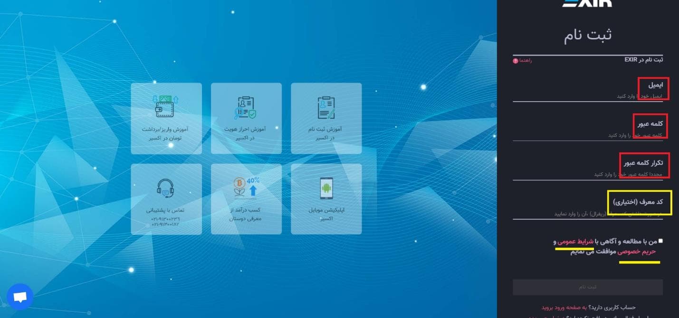Click card text کسب درآمد از معرفی دوستان

point(246,214)
